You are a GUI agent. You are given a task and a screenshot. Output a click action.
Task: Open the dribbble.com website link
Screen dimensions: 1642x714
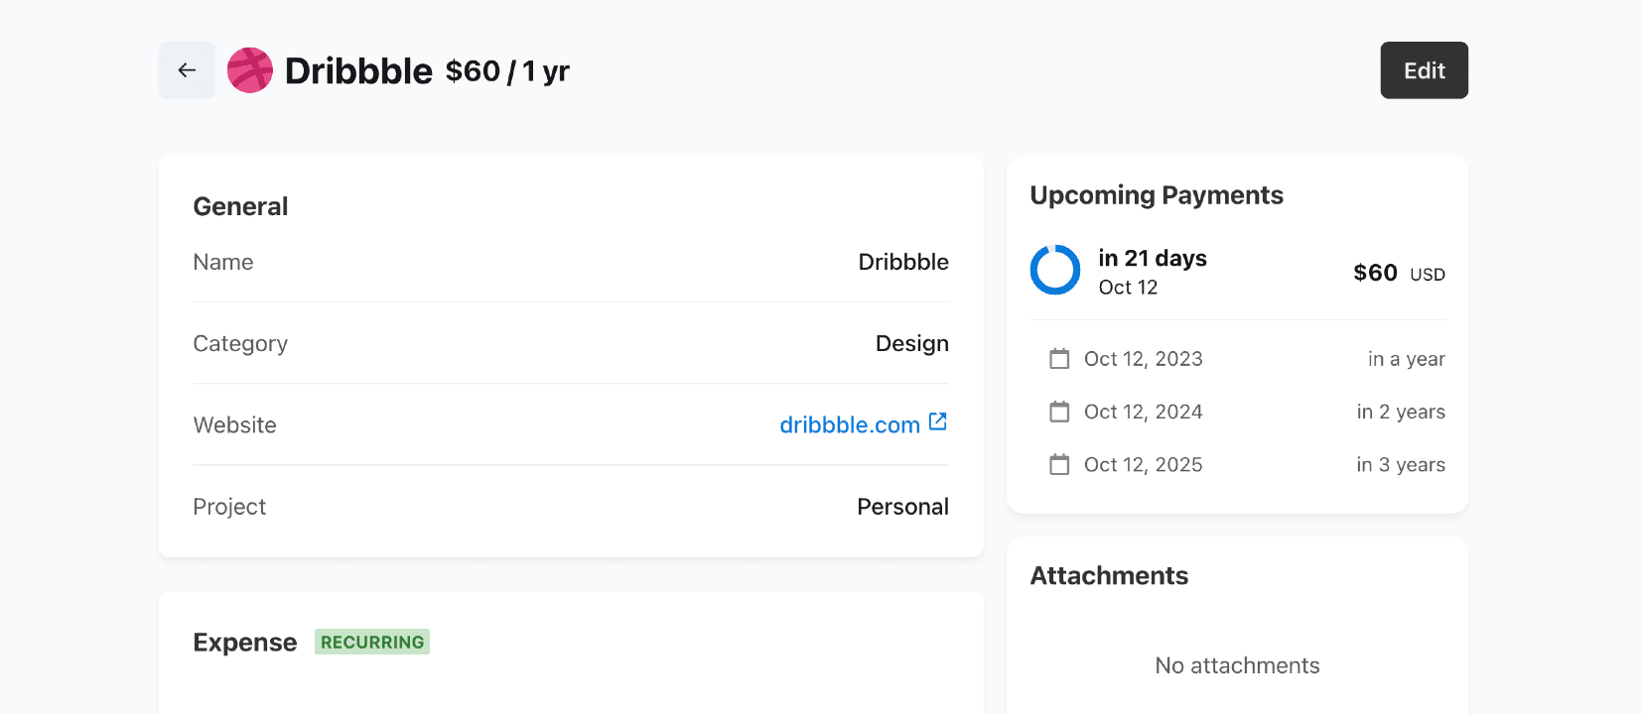click(850, 424)
